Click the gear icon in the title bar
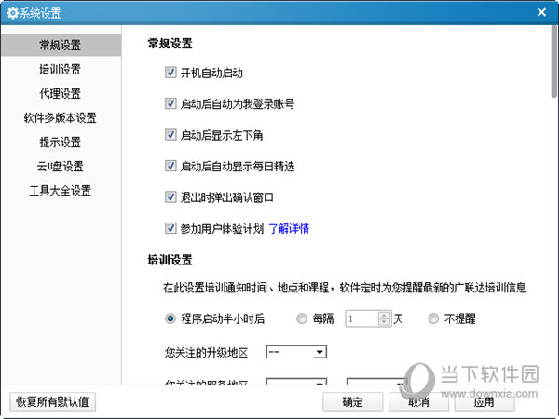This screenshot has height=419, width=559. (x=12, y=13)
